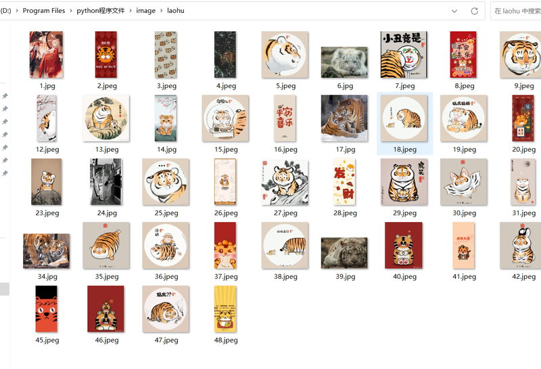The height and width of the screenshot is (369, 541).
Task: Select the white tiger photo 6.jpg
Action: (x=344, y=62)
